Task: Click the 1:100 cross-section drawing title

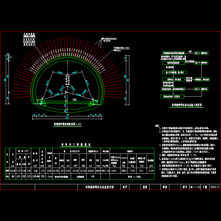Action: click(67, 125)
